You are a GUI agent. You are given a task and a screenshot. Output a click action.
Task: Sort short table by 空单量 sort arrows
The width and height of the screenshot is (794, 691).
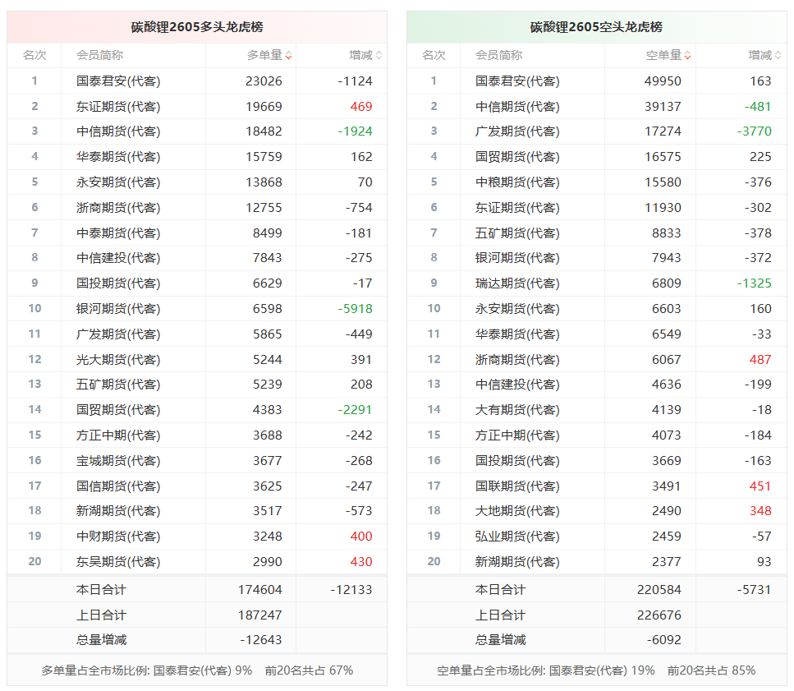687,56
